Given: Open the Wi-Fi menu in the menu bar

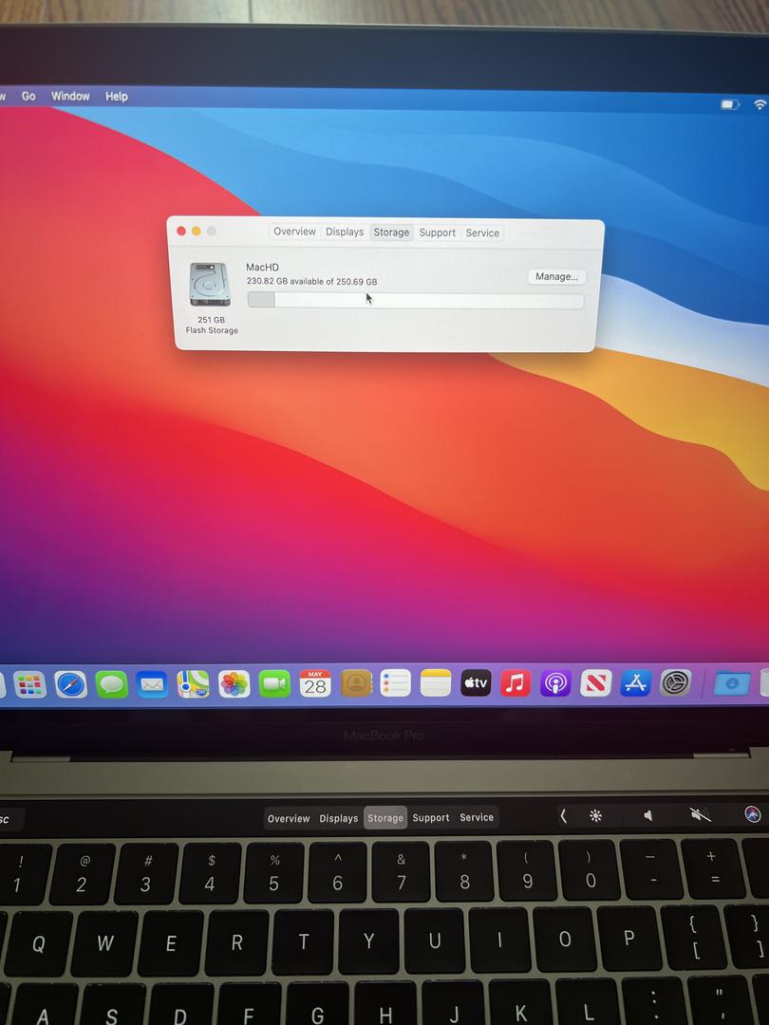Looking at the screenshot, I should (x=760, y=104).
